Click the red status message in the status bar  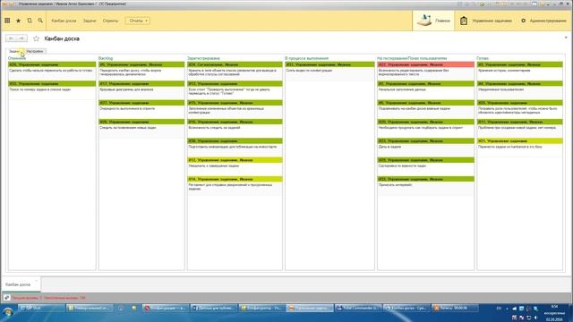click(48, 298)
